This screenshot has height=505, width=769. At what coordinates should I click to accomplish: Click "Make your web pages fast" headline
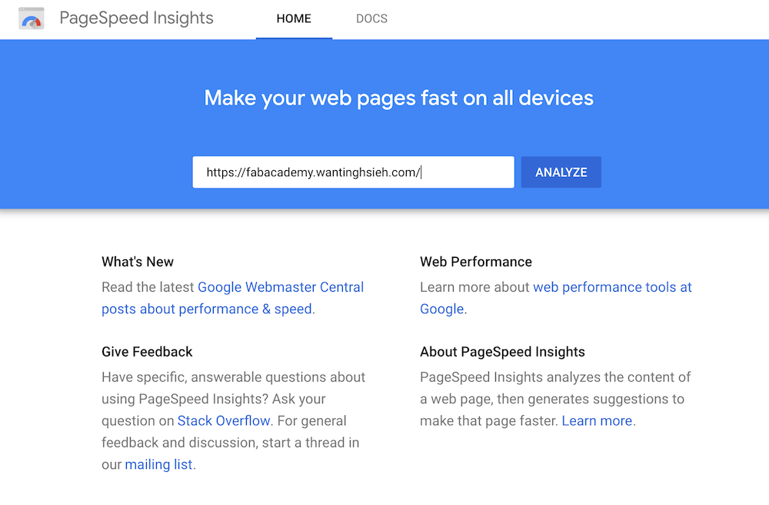pos(398,99)
